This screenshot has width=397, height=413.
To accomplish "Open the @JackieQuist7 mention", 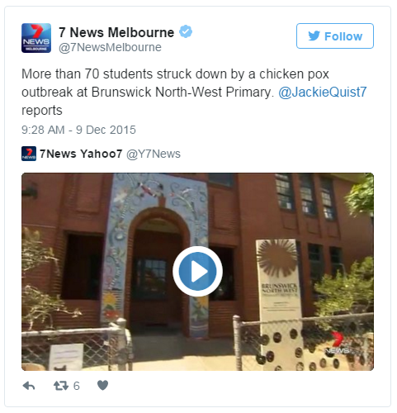I will 323,92.
